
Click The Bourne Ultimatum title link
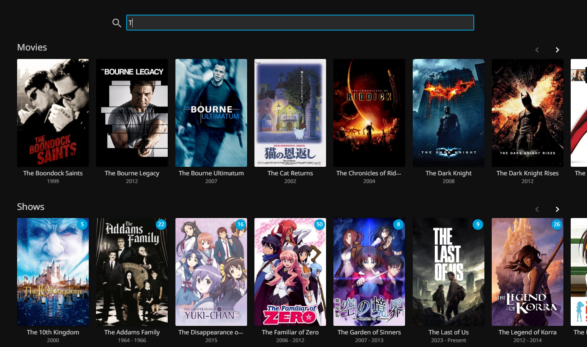[211, 173]
